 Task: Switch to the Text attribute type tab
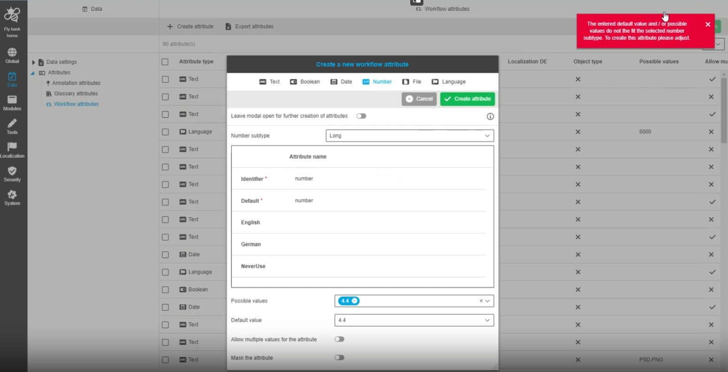[x=269, y=82]
